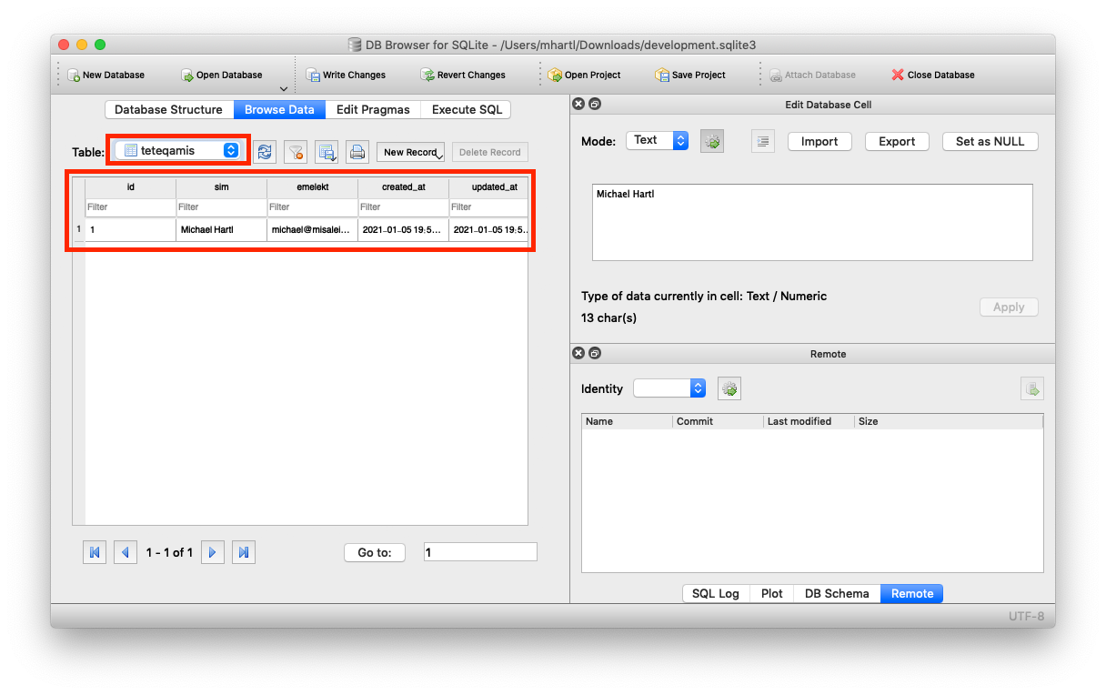Image resolution: width=1106 pixels, height=695 pixels.
Task: Click the Size column header in Remote list
Action: (x=949, y=421)
